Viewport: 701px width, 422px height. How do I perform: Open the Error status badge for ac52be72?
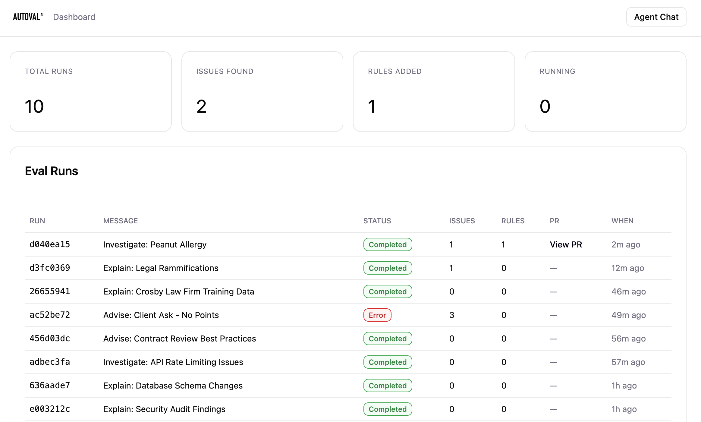pyautogui.click(x=377, y=315)
